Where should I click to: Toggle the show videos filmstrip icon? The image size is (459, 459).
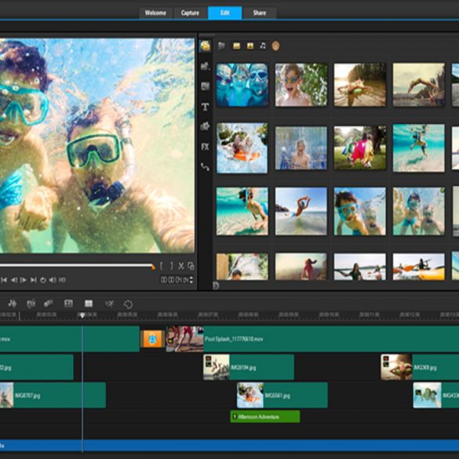236,46
